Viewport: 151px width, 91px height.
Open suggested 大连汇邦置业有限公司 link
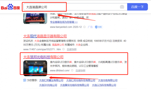(x=51, y=80)
